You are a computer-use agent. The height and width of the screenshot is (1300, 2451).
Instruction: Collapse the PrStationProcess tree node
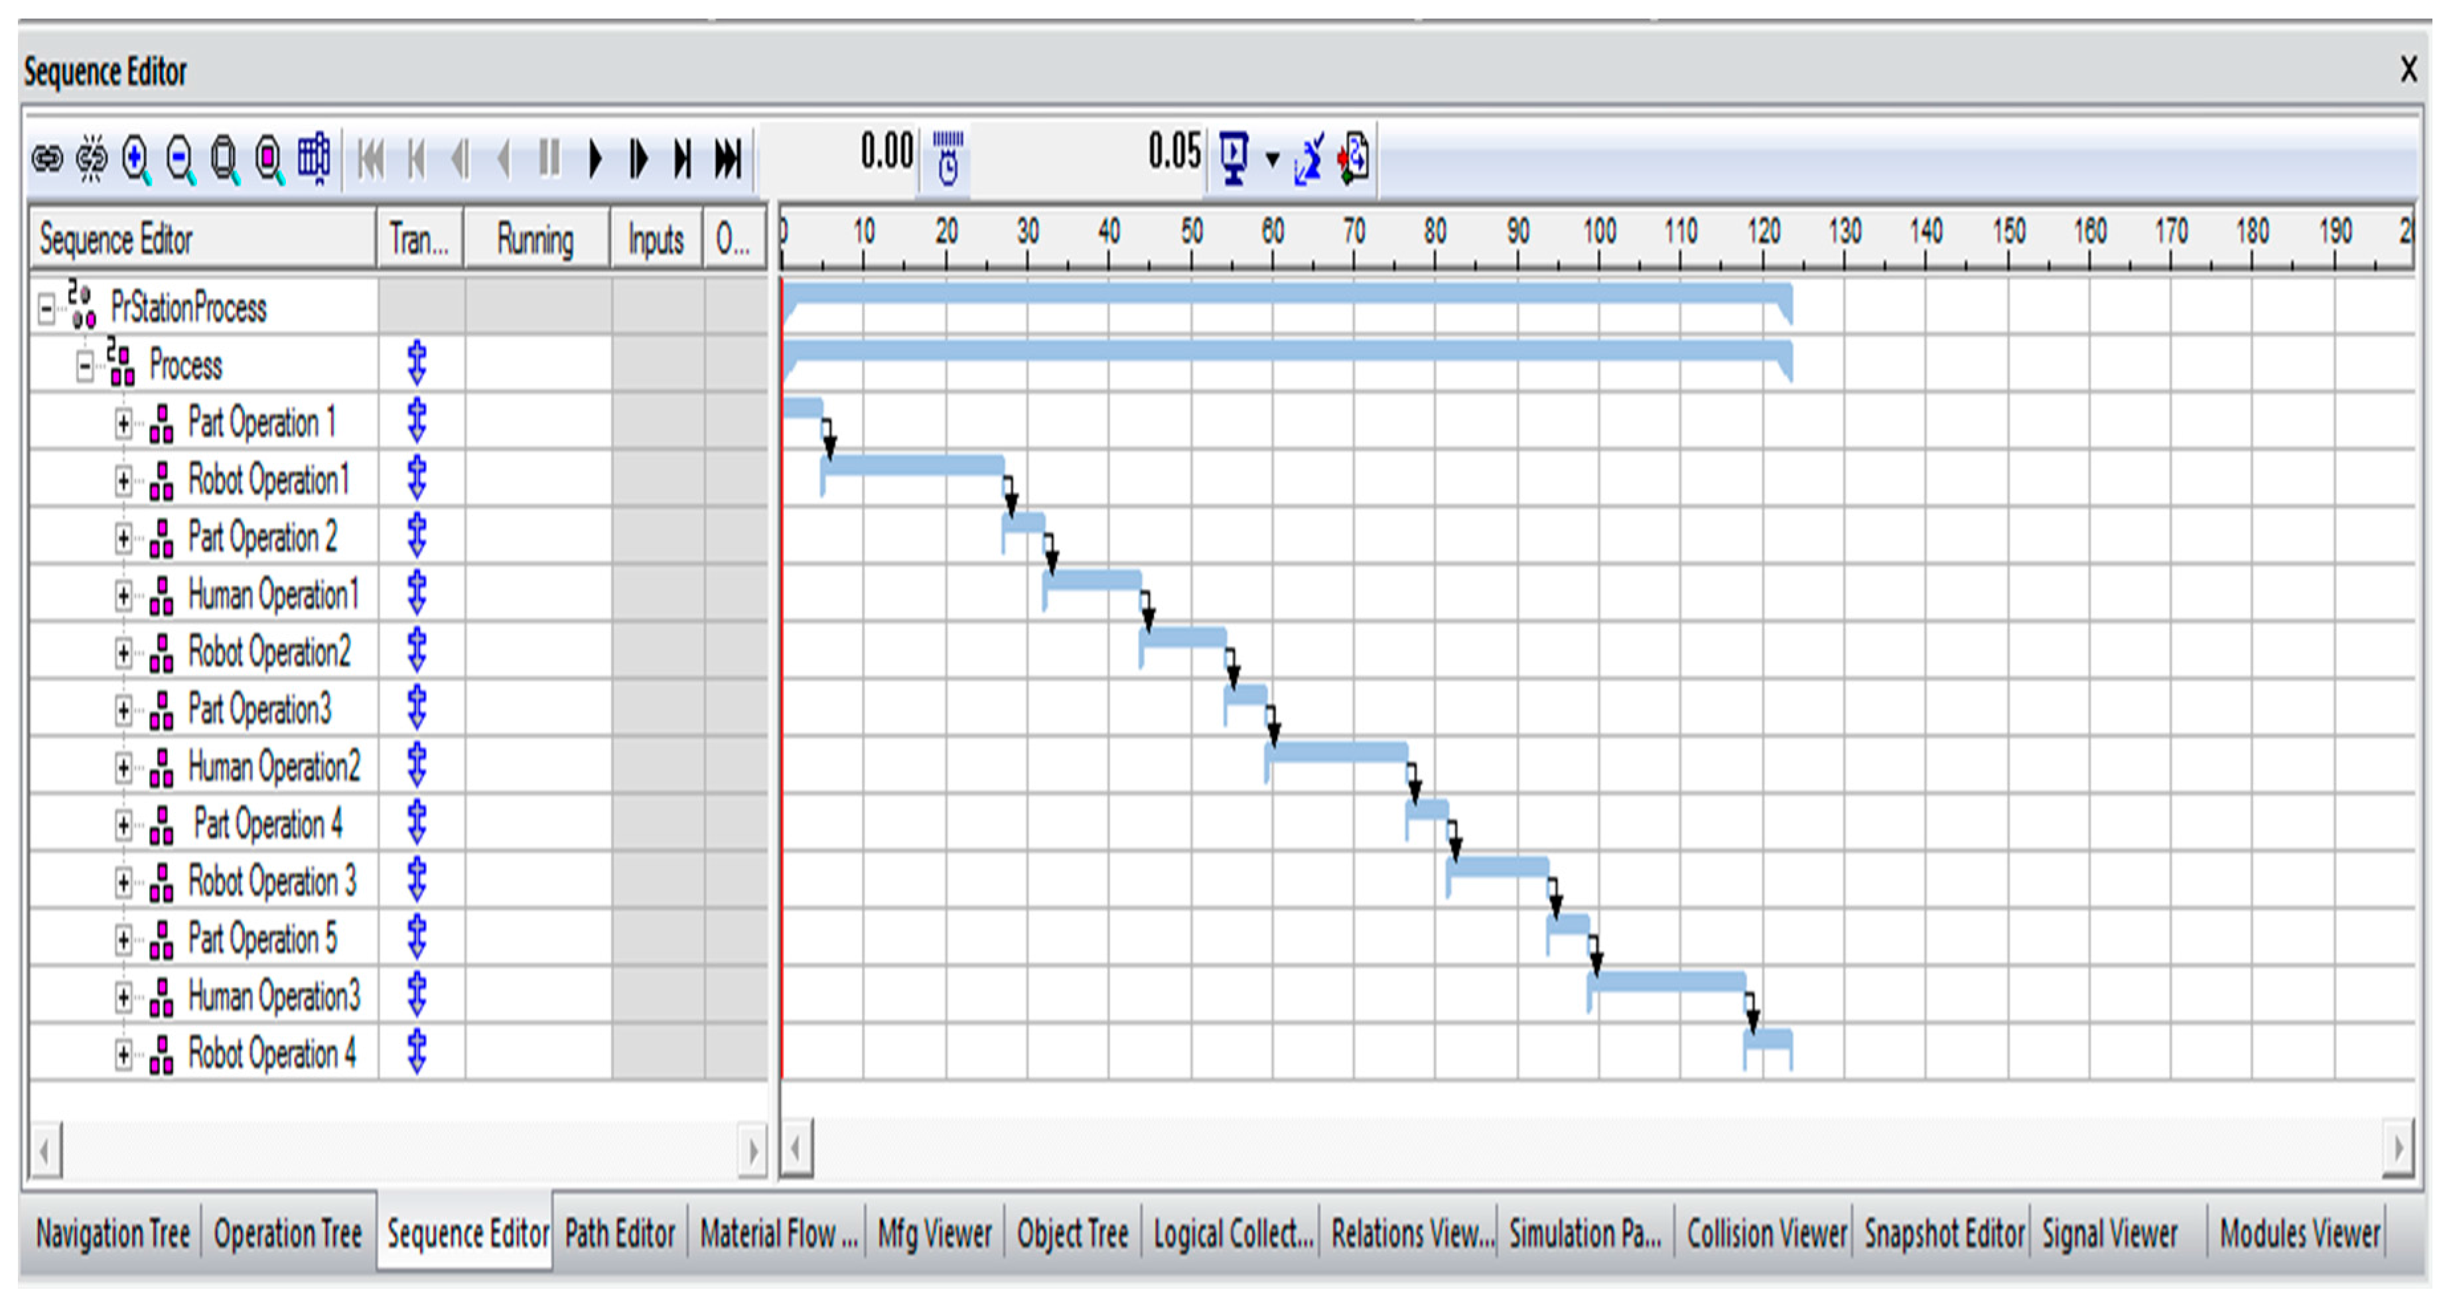46,309
